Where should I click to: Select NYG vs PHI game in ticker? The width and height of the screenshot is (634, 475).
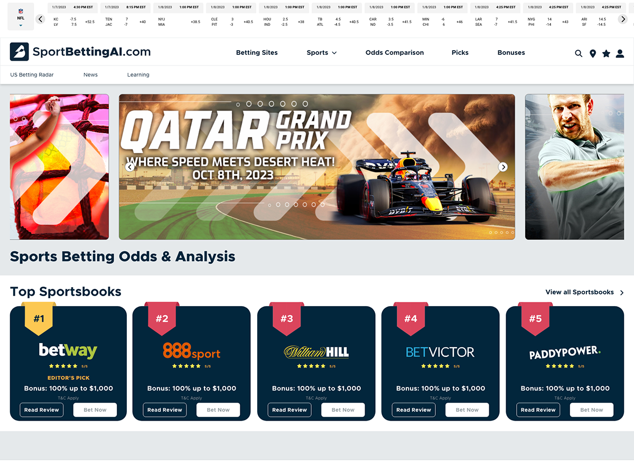coord(548,16)
